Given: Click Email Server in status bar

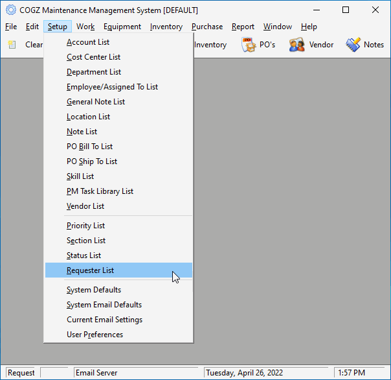Looking at the screenshot, I should point(136,373).
